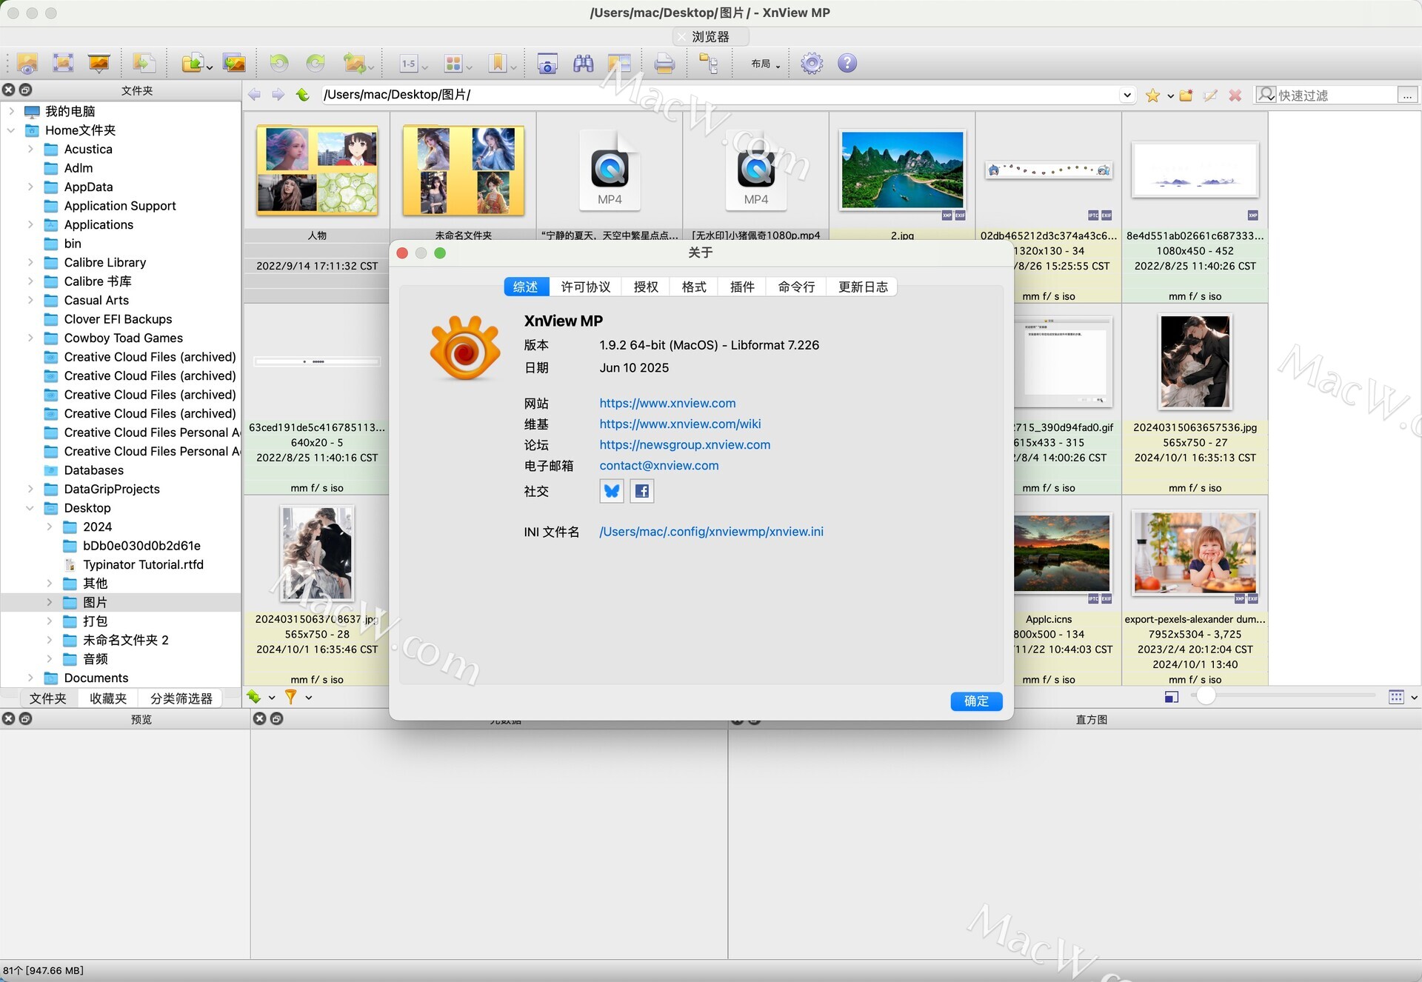Open the image viewer toolbar icon
Image resolution: width=1422 pixels, height=982 pixels.
pyautogui.click(x=27, y=64)
